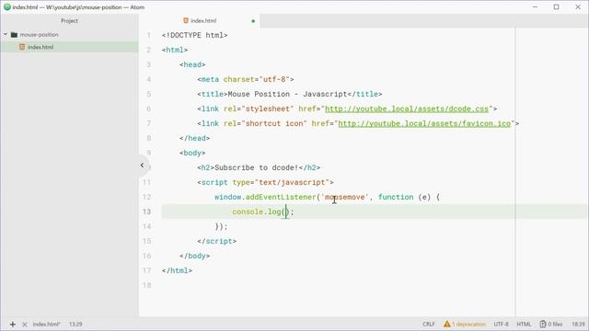Image resolution: width=589 pixels, height=331 pixels.
Task: Click addEventListener in line 12
Action: [x=281, y=197]
